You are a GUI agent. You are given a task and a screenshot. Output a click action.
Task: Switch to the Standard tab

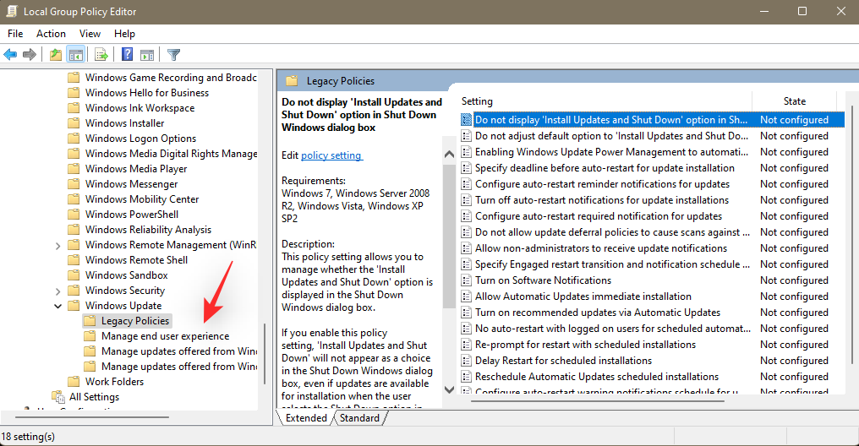click(359, 418)
